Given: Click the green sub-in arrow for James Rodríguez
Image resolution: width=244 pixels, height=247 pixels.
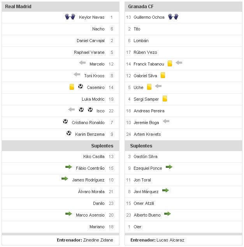Looking at the screenshot, I should pyautogui.click(x=65, y=179).
